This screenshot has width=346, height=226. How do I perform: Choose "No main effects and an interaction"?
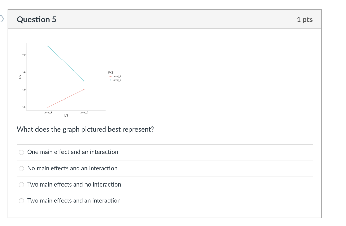[22, 168]
